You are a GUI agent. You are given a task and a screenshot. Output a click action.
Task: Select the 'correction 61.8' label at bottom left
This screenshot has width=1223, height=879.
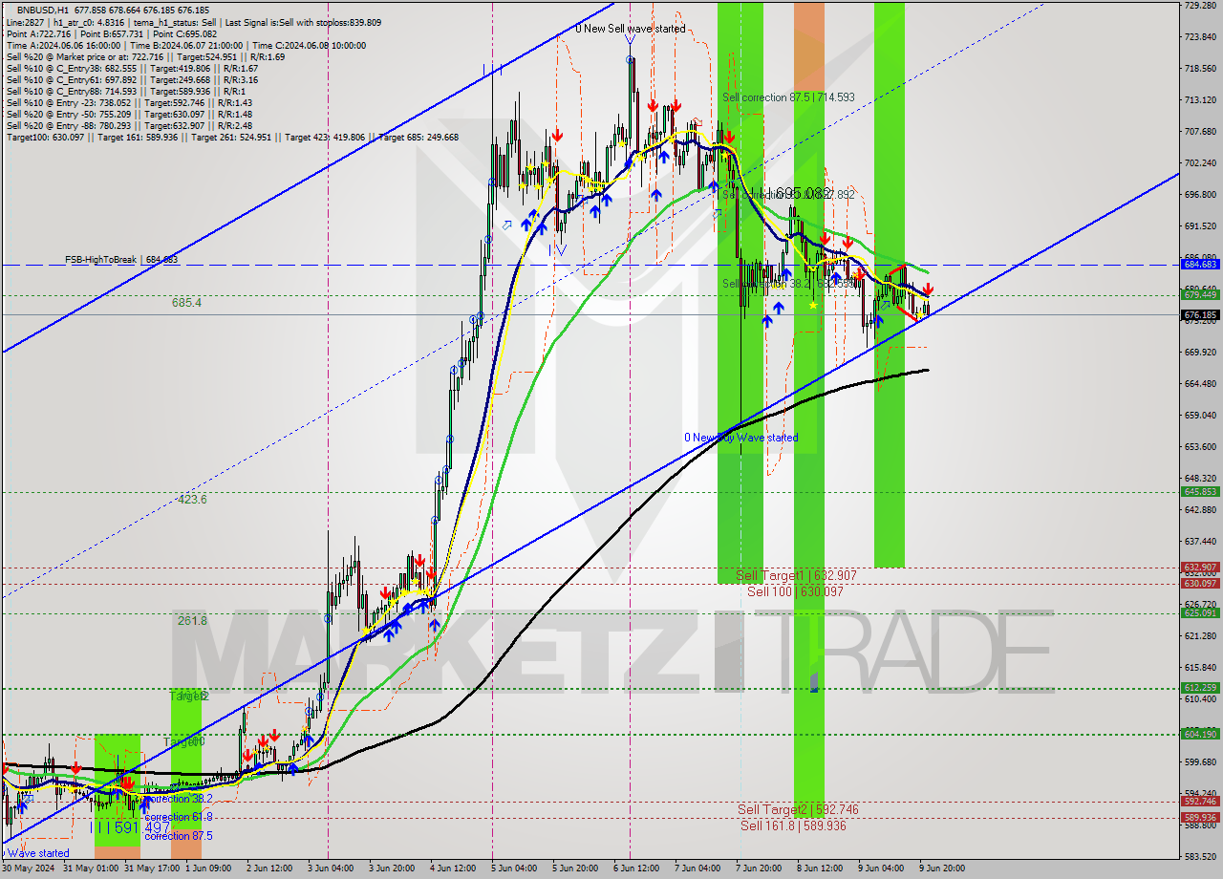[x=179, y=817]
